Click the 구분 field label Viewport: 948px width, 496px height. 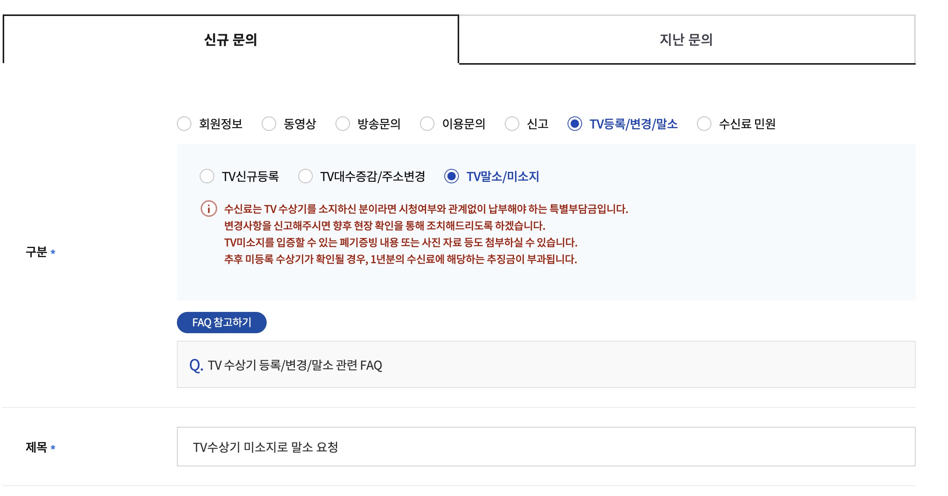pyautogui.click(x=37, y=252)
